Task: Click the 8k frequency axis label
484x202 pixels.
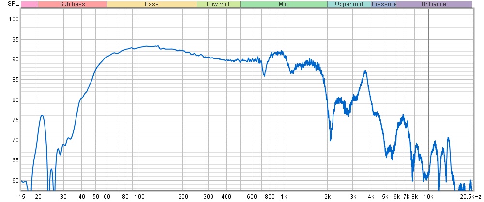Action: coord(415,197)
